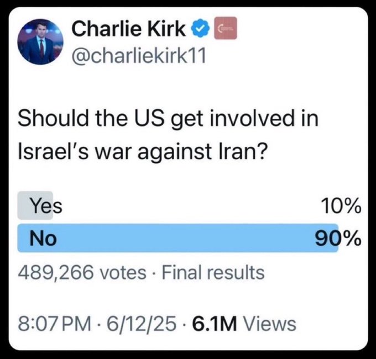The image size is (376, 359).
Task: Select the No poll option label
Action: [x=43, y=238]
